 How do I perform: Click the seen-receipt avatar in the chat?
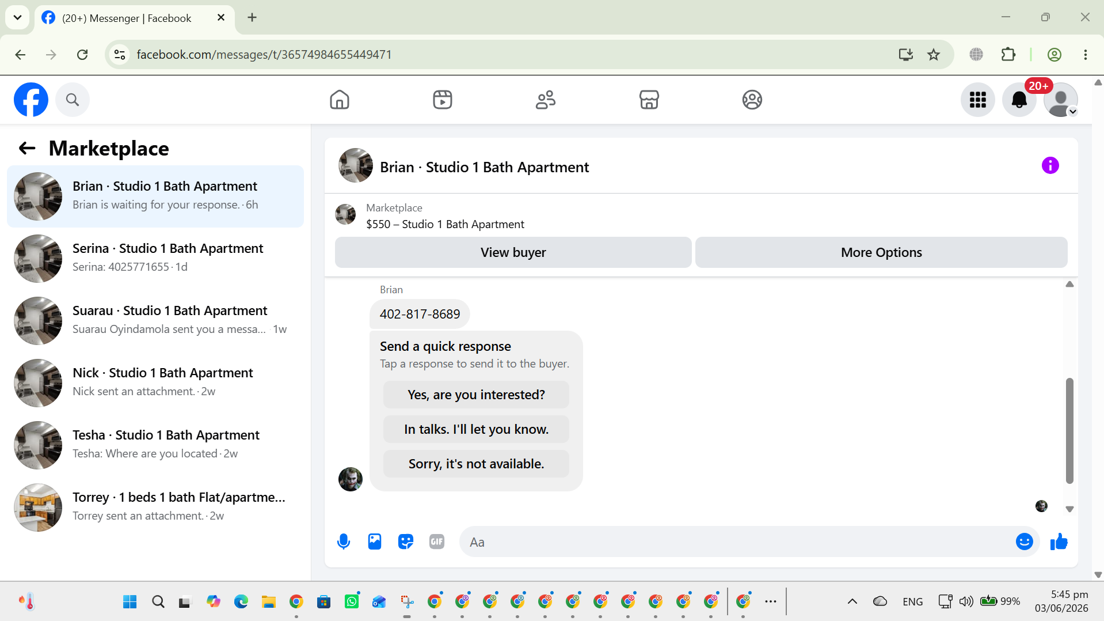click(x=1041, y=506)
